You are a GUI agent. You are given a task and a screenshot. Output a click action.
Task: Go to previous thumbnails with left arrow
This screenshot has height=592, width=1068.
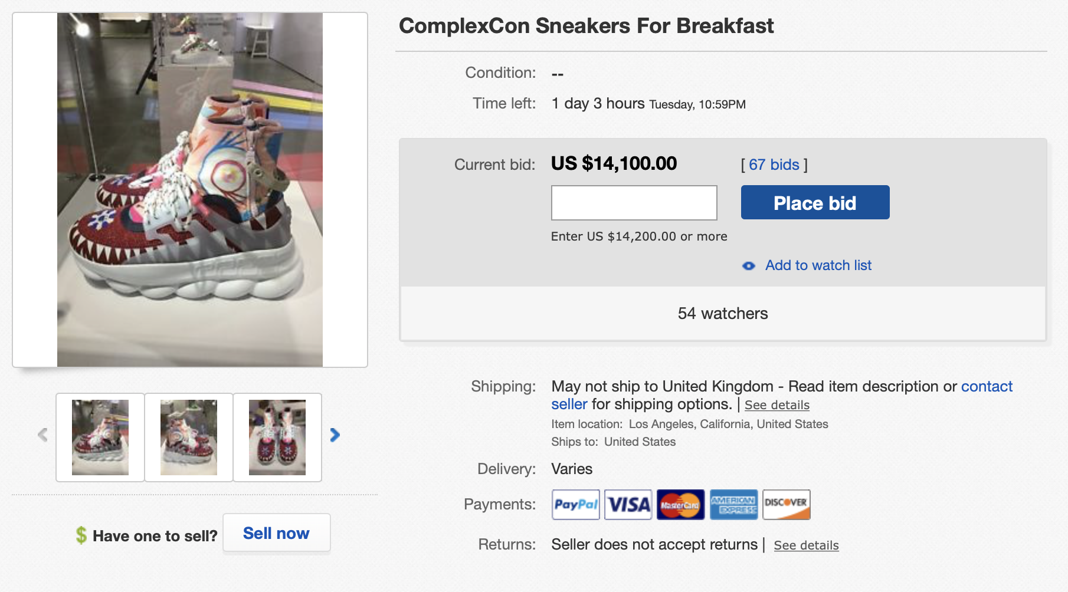coord(42,435)
